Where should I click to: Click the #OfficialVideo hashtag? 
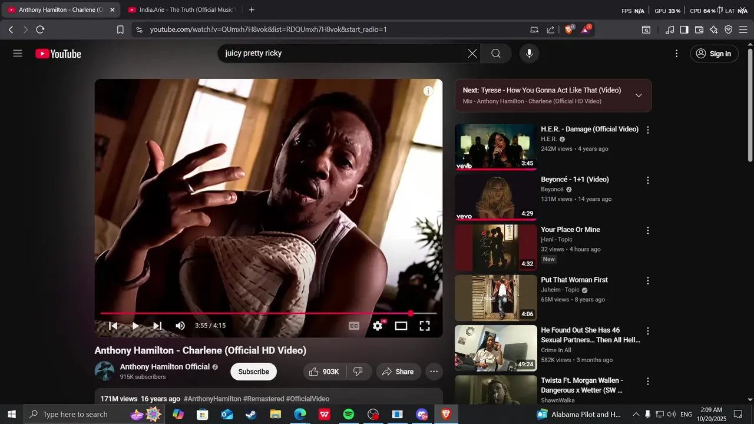coord(307,399)
